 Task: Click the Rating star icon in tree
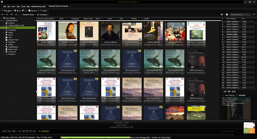(x=7, y=45)
